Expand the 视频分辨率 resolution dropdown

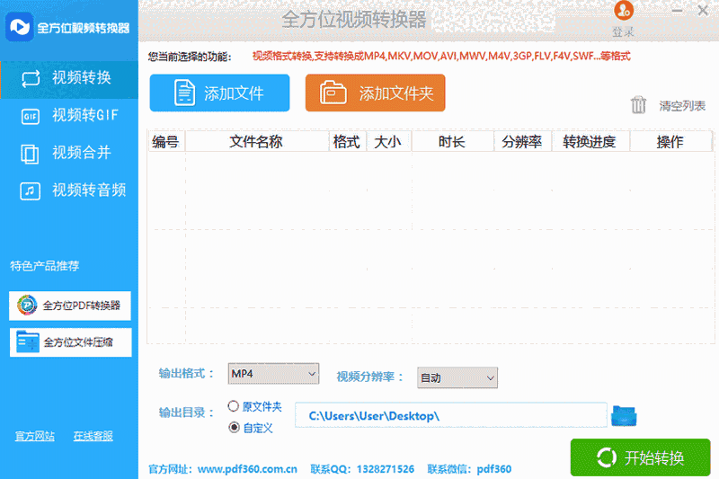[457, 377]
